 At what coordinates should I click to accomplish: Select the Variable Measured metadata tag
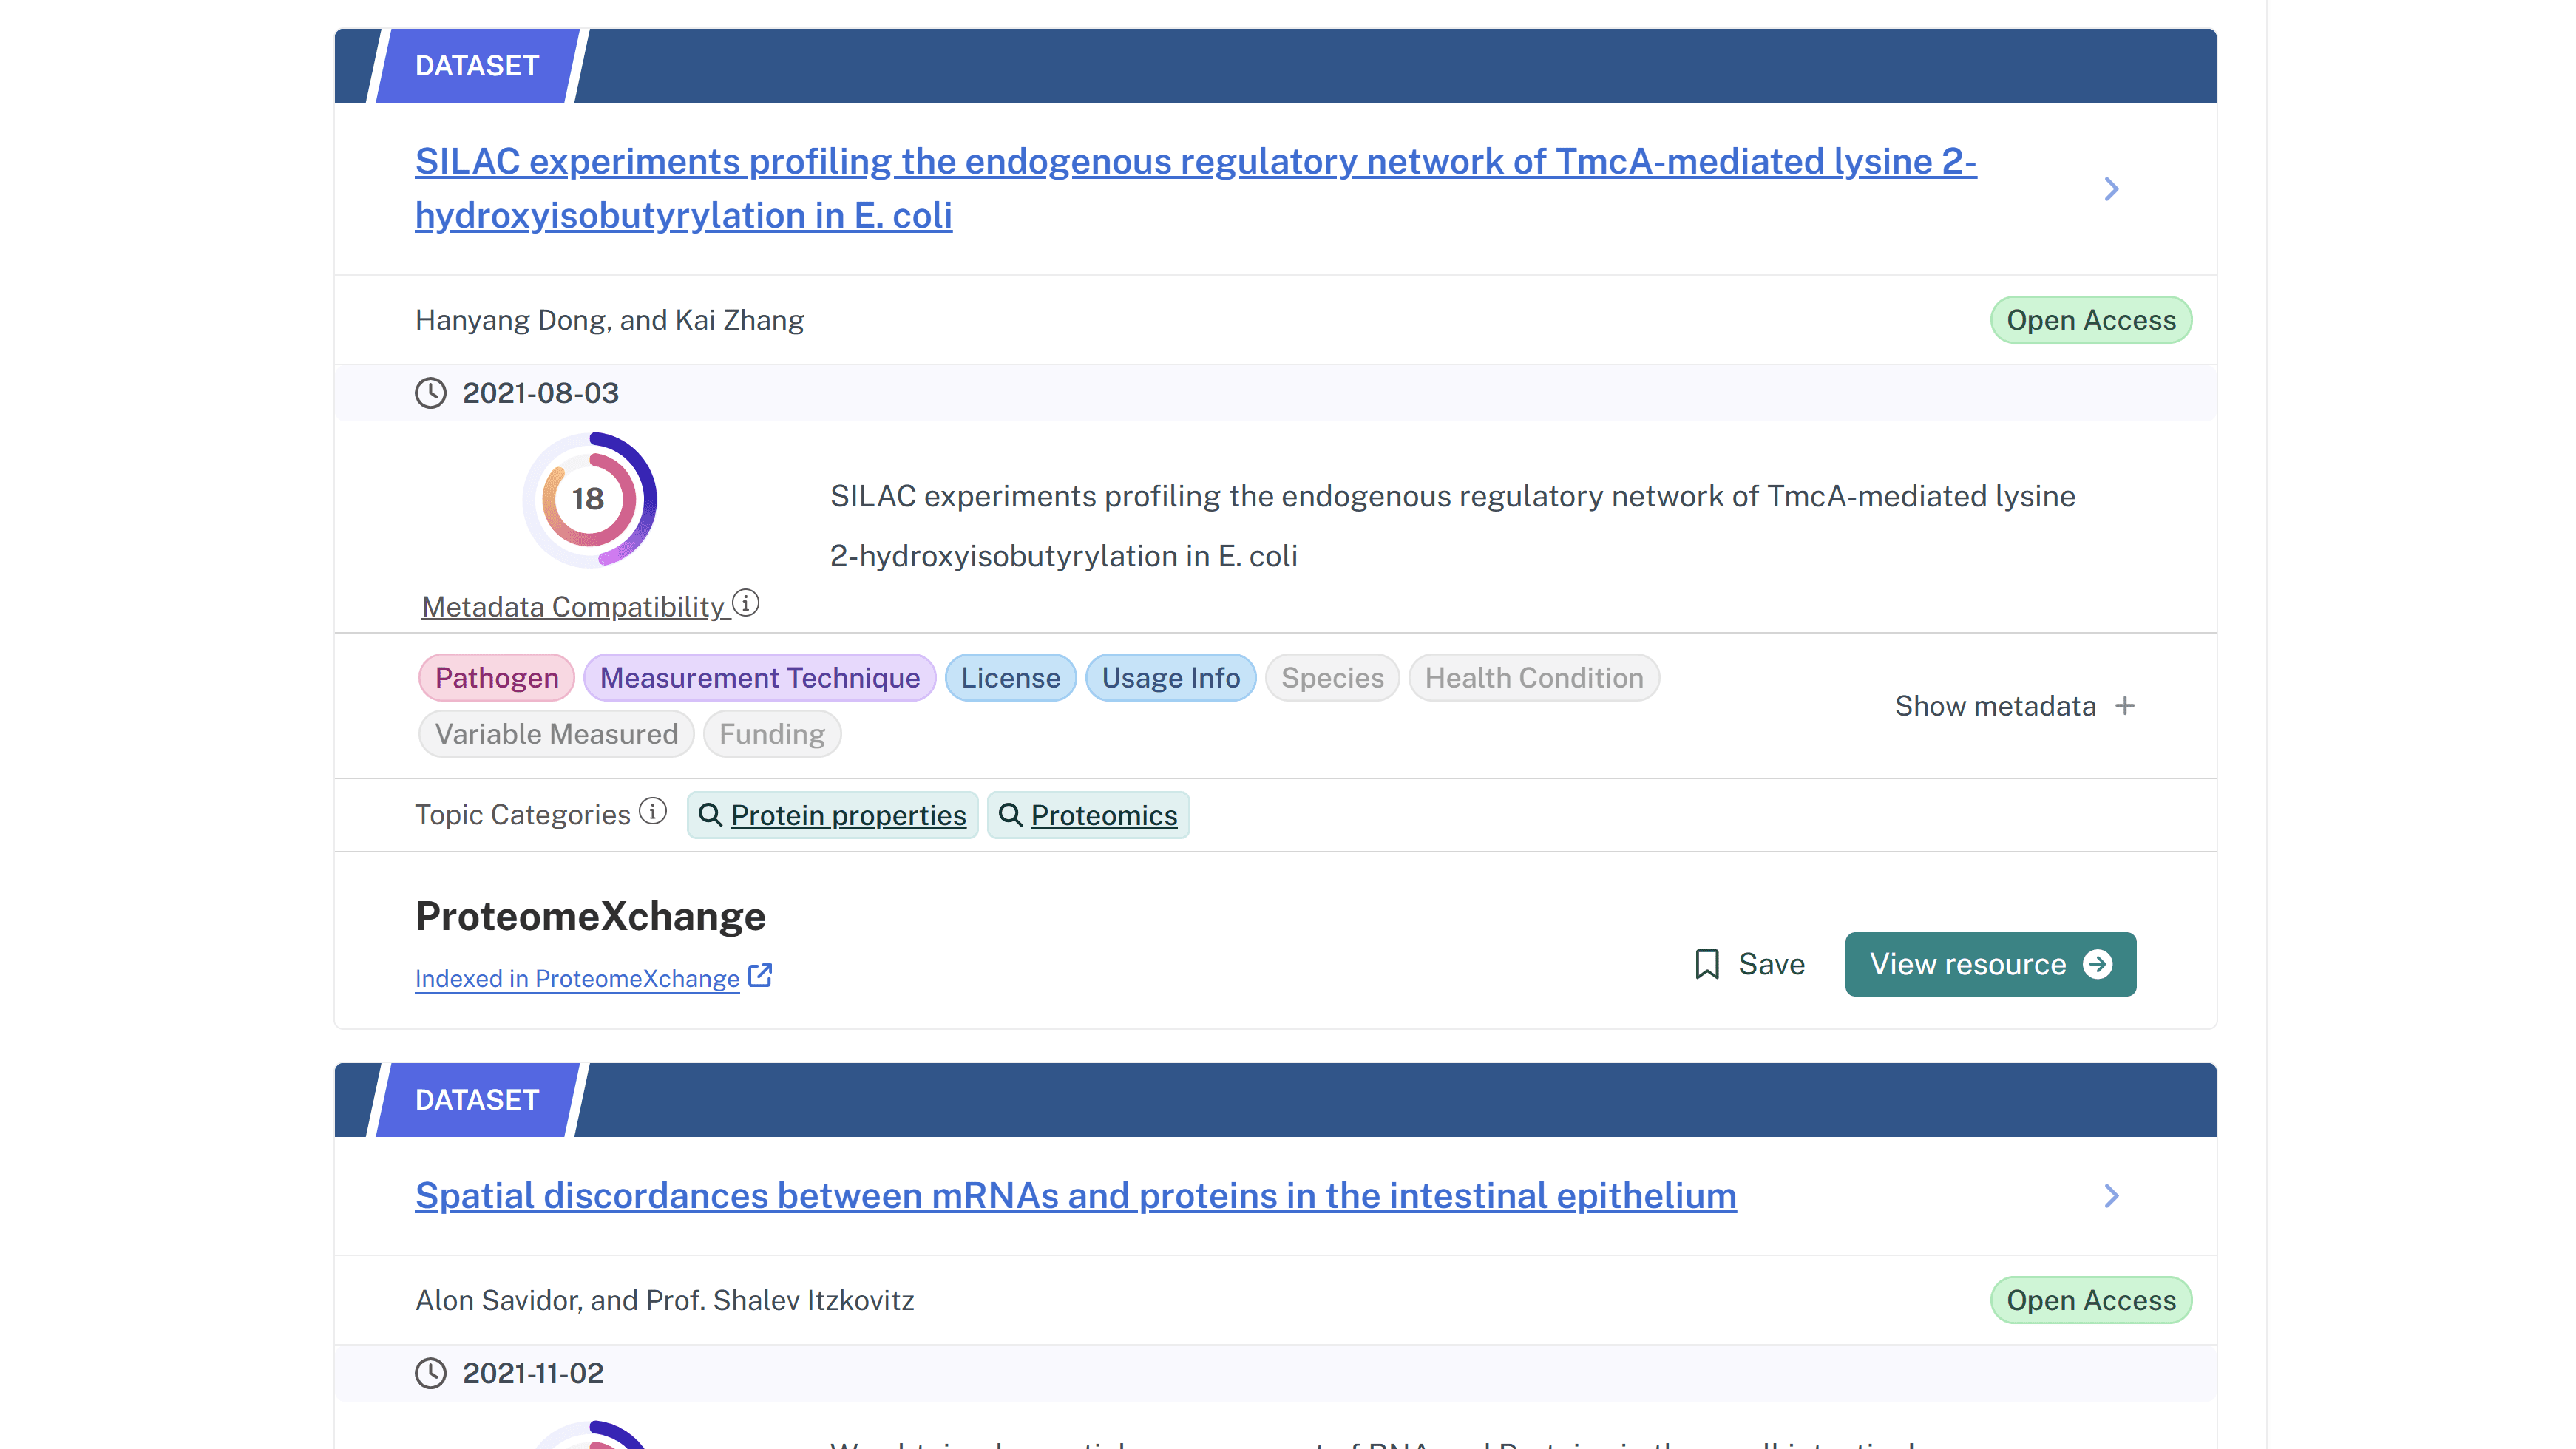pyautogui.click(x=556, y=734)
